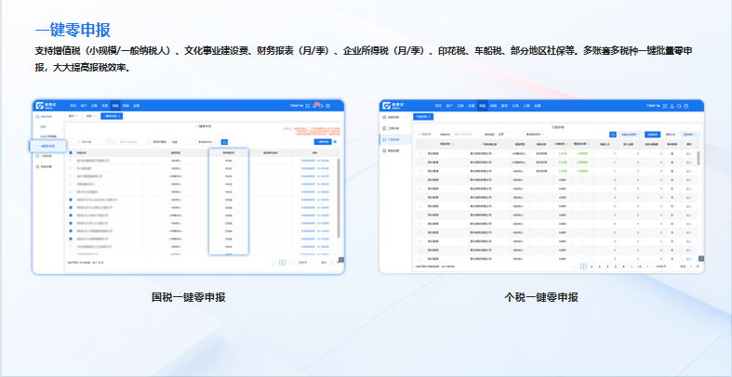The width and height of the screenshot is (732, 377).
Task: Expand 国税申报 section in the left screenshot sidebar
Action: coord(47,117)
